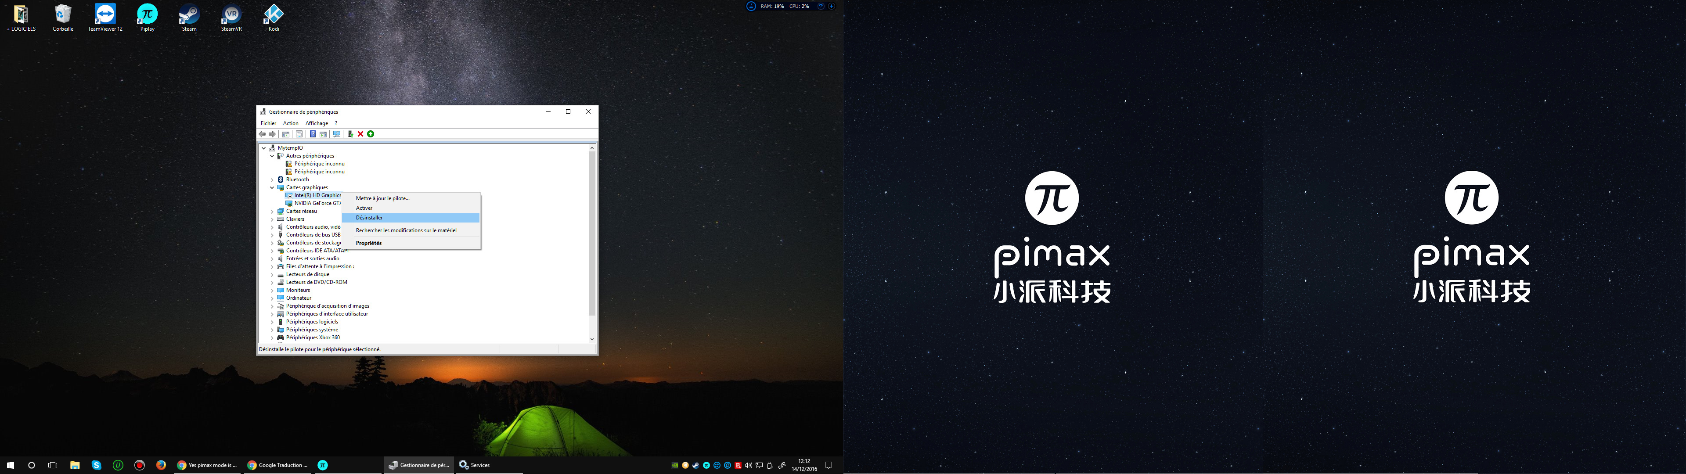1686x474 pixels.
Task: Click the Steam icon in system tray
Action: [696, 466]
